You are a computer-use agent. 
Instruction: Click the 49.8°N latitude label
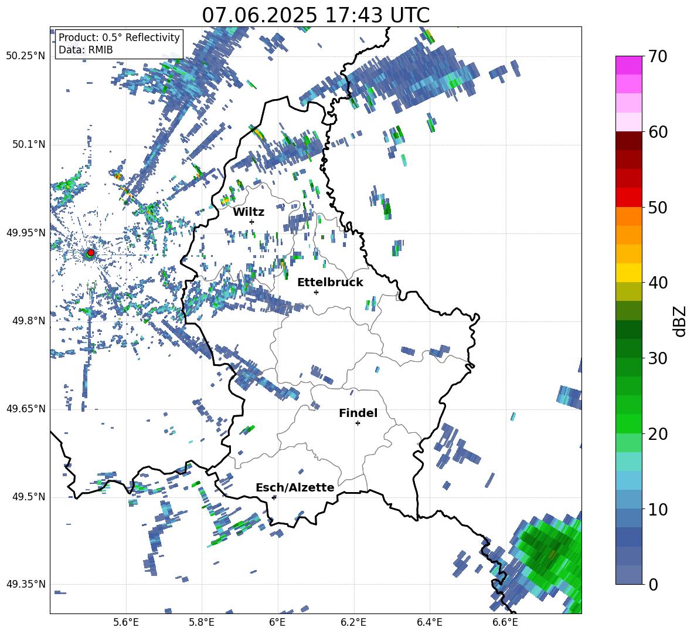(x=29, y=321)
